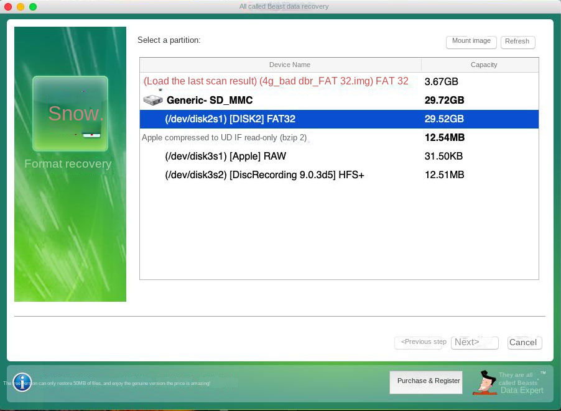Select the Apple compressed UDIF read-only image
This screenshot has height=411, width=561.
(224, 137)
